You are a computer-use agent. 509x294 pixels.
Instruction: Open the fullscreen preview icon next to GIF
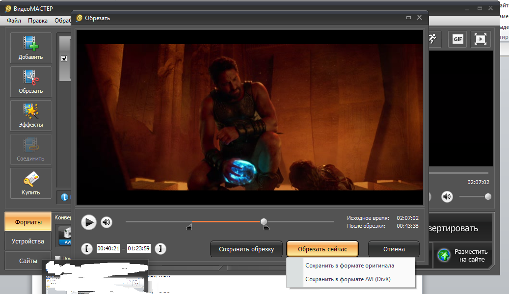click(x=481, y=39)
